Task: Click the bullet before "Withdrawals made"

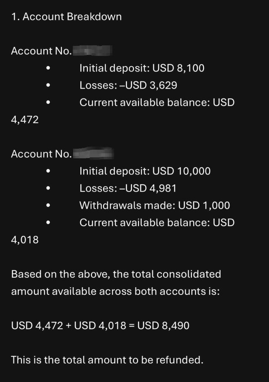Action: click(x=48, y=206)
